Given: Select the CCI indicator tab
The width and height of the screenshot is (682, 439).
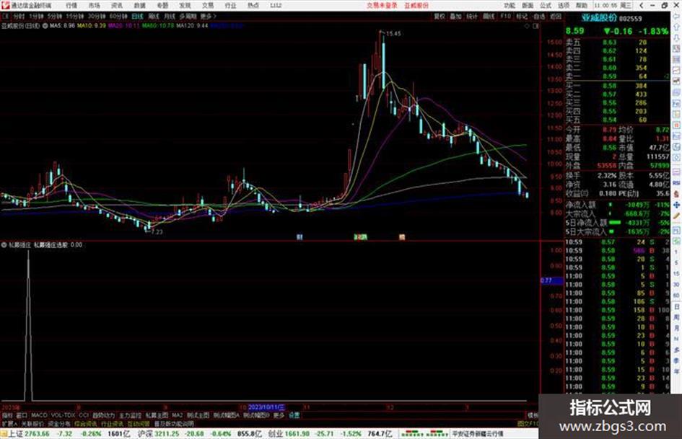Looking at the screenshot, I should click(84, 415).
